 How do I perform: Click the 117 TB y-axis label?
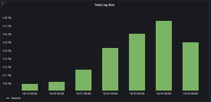point(7,26)
